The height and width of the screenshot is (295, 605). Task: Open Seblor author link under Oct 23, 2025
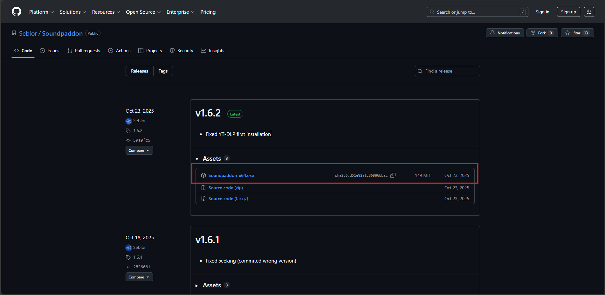pos(139,121)
